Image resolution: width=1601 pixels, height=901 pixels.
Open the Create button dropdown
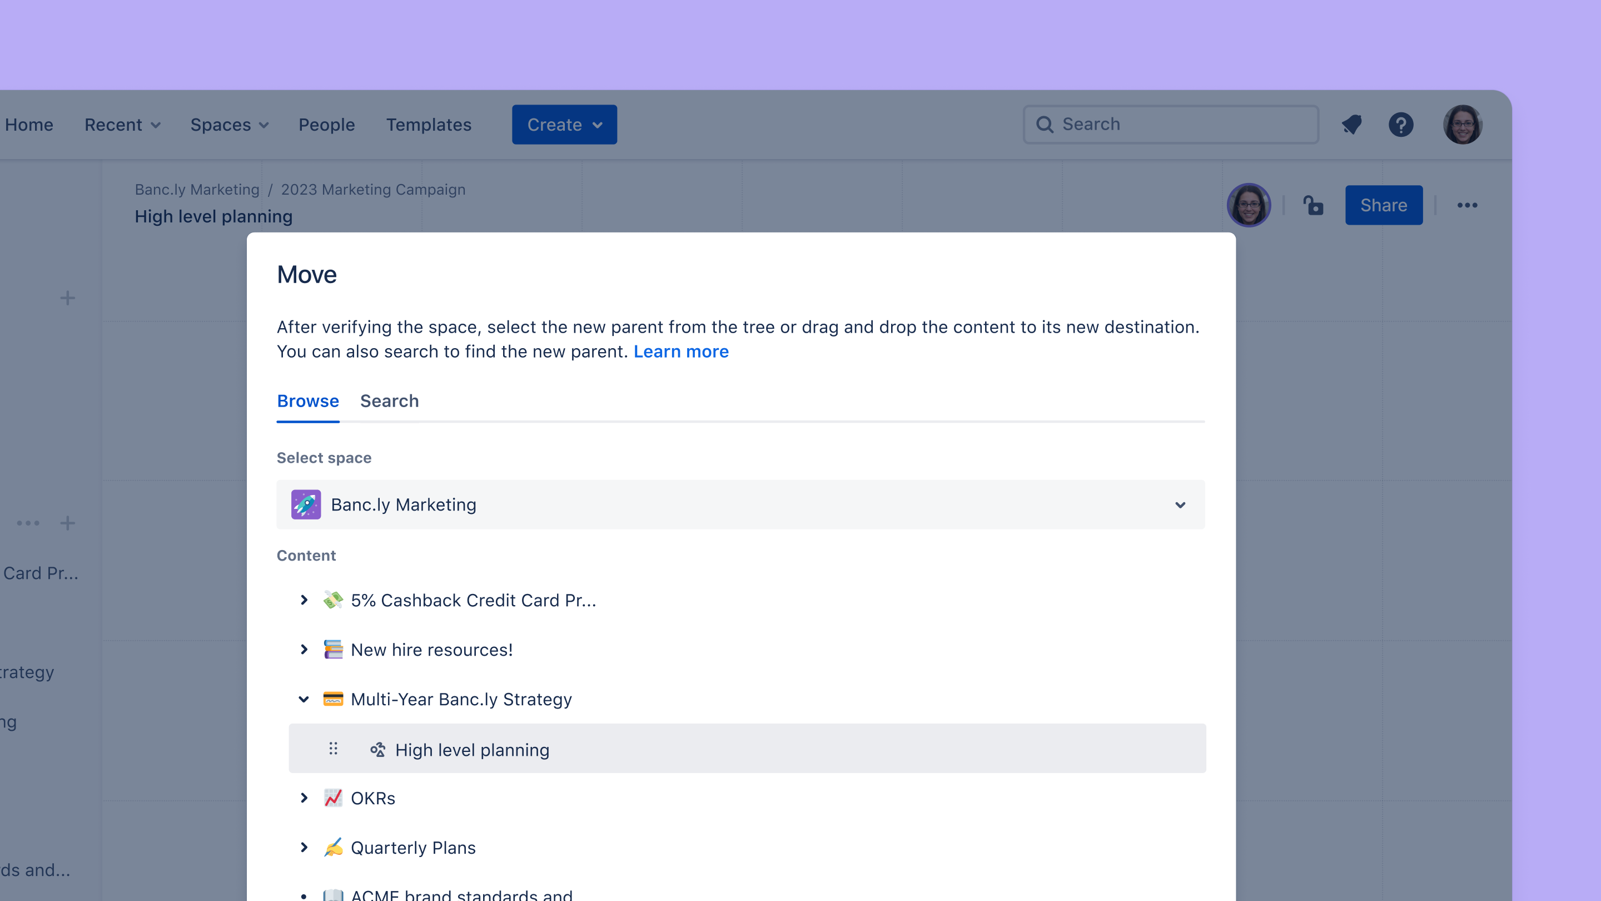click(564, 125)
